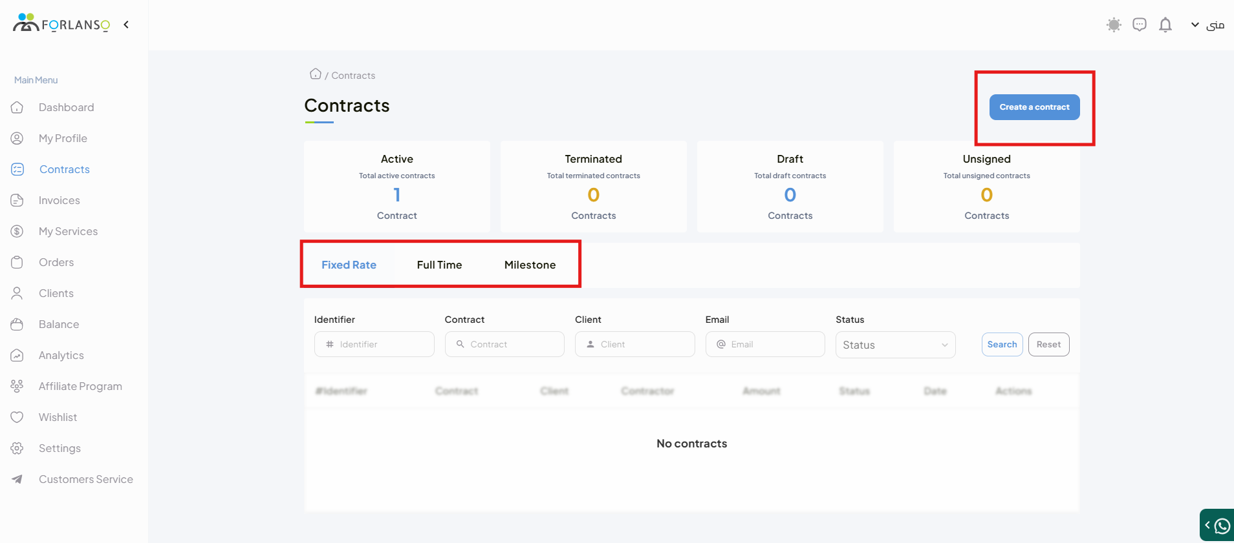Click the Balance wallet icon

coord(17,324)
